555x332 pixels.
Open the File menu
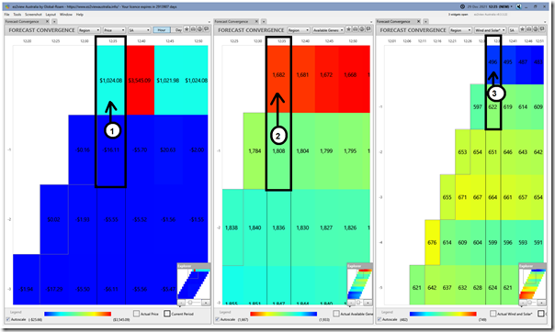[6, 15]
